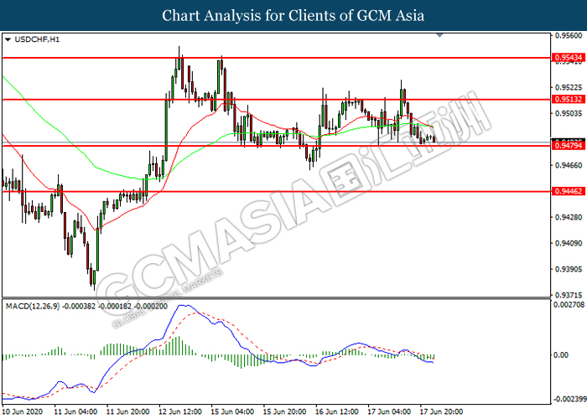Select the 0.94794 support level label
This screenshot has height=419, width=587.
pos(569,145)
